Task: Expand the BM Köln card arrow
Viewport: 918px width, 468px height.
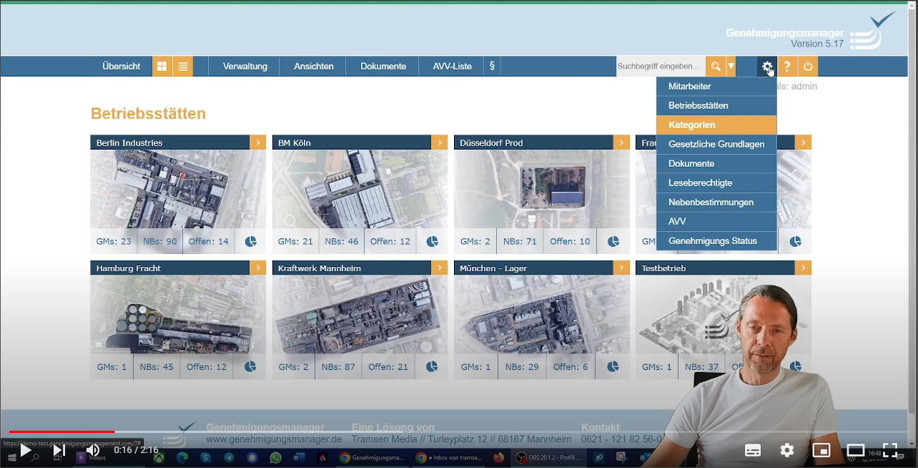Action: point(440,143)
